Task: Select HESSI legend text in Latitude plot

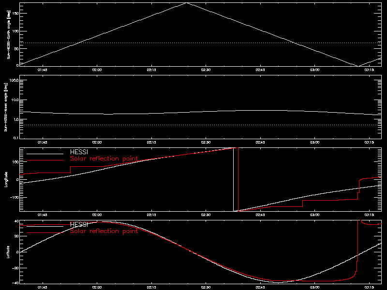Action: click(x=79, y=224)
